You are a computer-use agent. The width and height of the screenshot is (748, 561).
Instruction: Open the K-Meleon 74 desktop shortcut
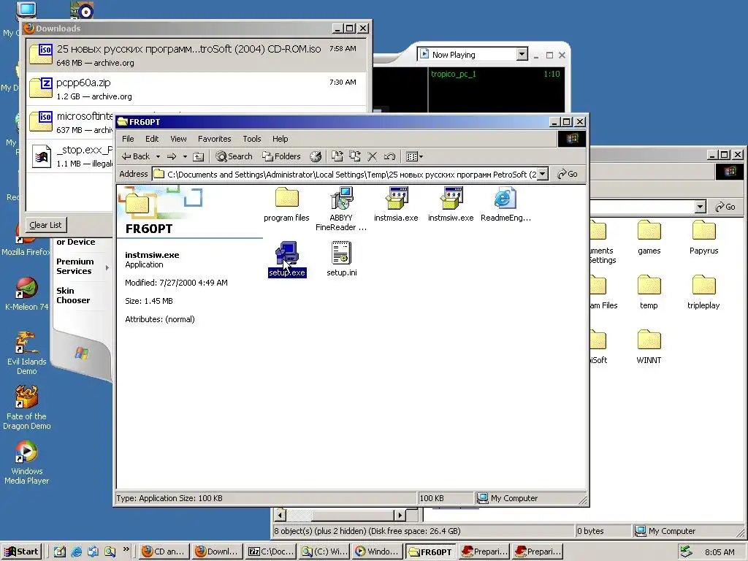(27, 294)
